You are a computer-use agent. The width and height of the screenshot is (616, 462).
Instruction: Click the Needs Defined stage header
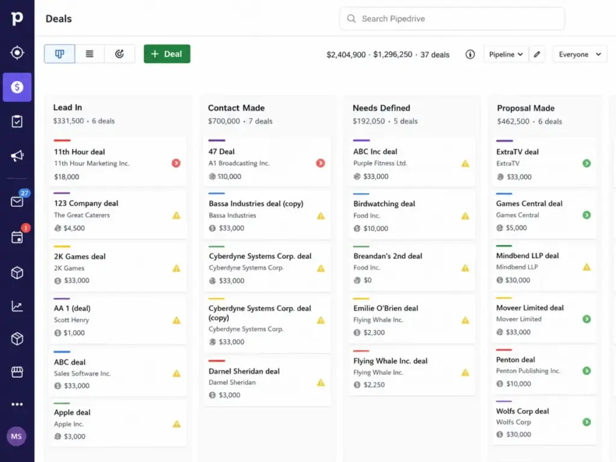tap(381, 108)
